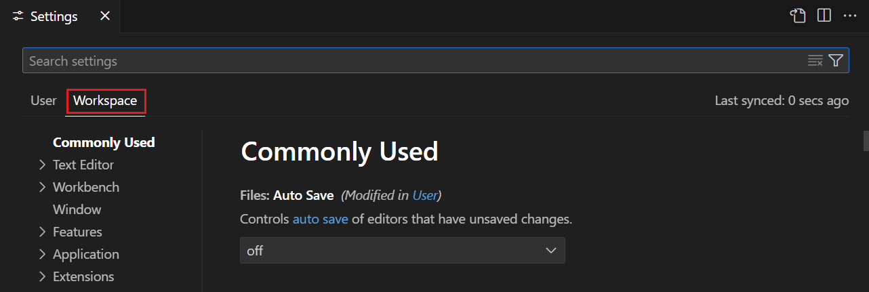
Task: Focus the Search settings field
Action: click(407, 61)
